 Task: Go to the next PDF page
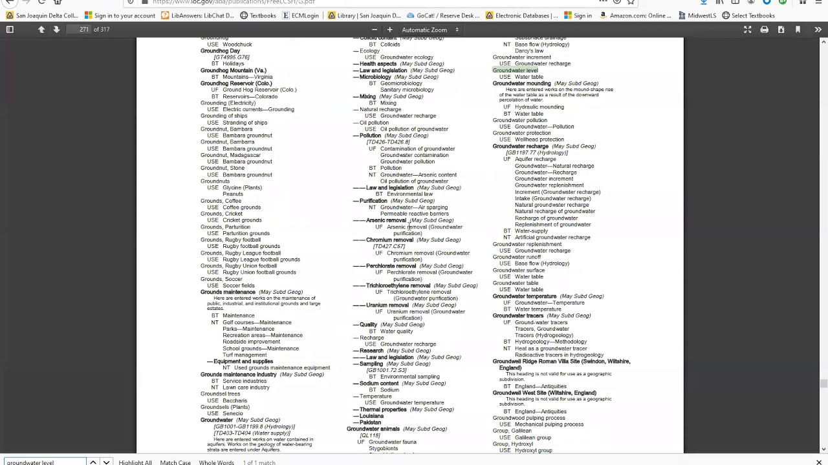pos(56,30)
